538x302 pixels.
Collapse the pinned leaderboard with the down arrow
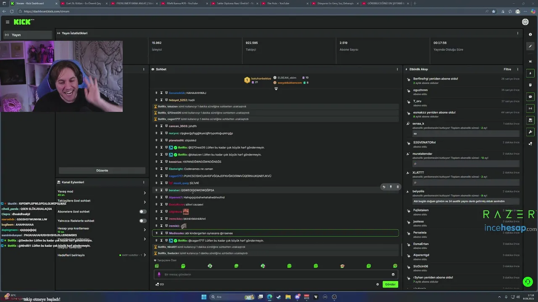[x=276, y=89]
